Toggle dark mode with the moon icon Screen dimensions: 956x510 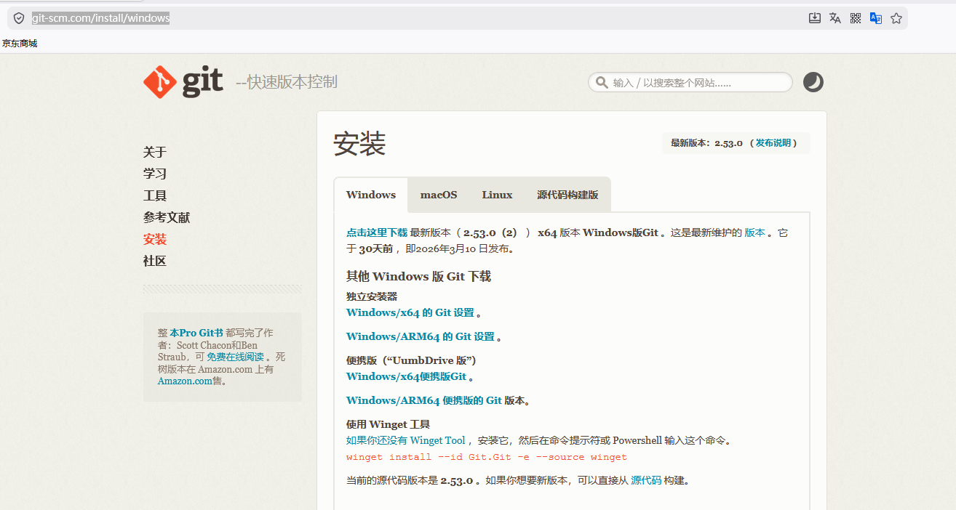point(813,82)
